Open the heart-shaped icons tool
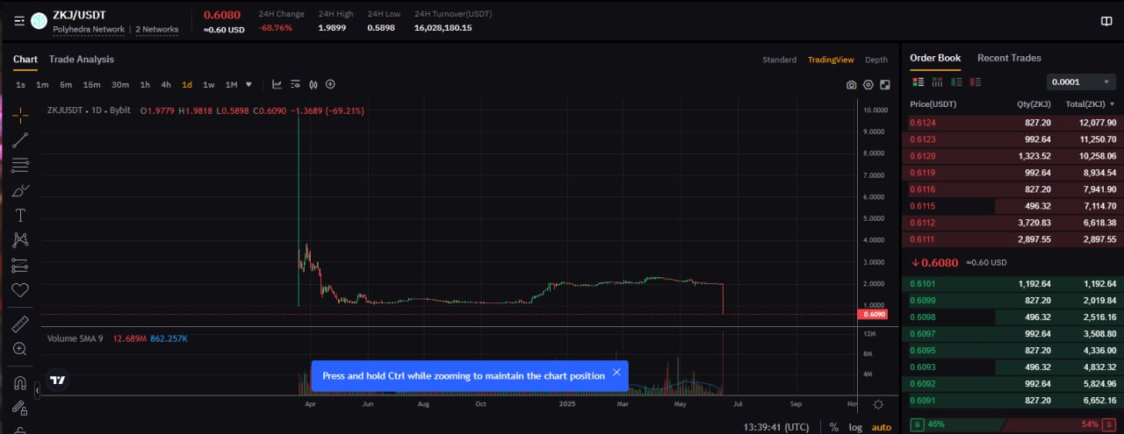1124x434 pixels. pos(20,289)
